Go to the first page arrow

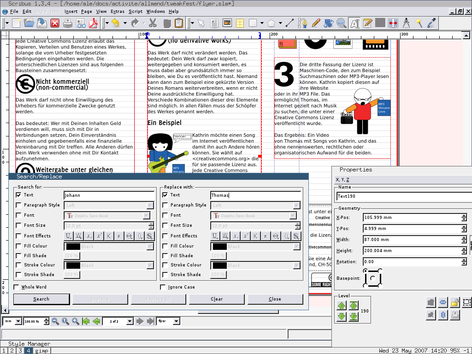pyautogui.click(x=86, y=321)
